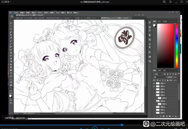The image size is (188, 129).
Task: Select the Lasso tool
Action: 11,29
